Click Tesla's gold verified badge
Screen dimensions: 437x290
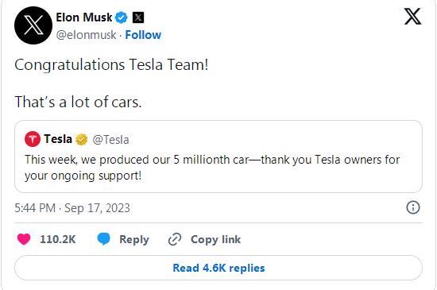[81, 139]
